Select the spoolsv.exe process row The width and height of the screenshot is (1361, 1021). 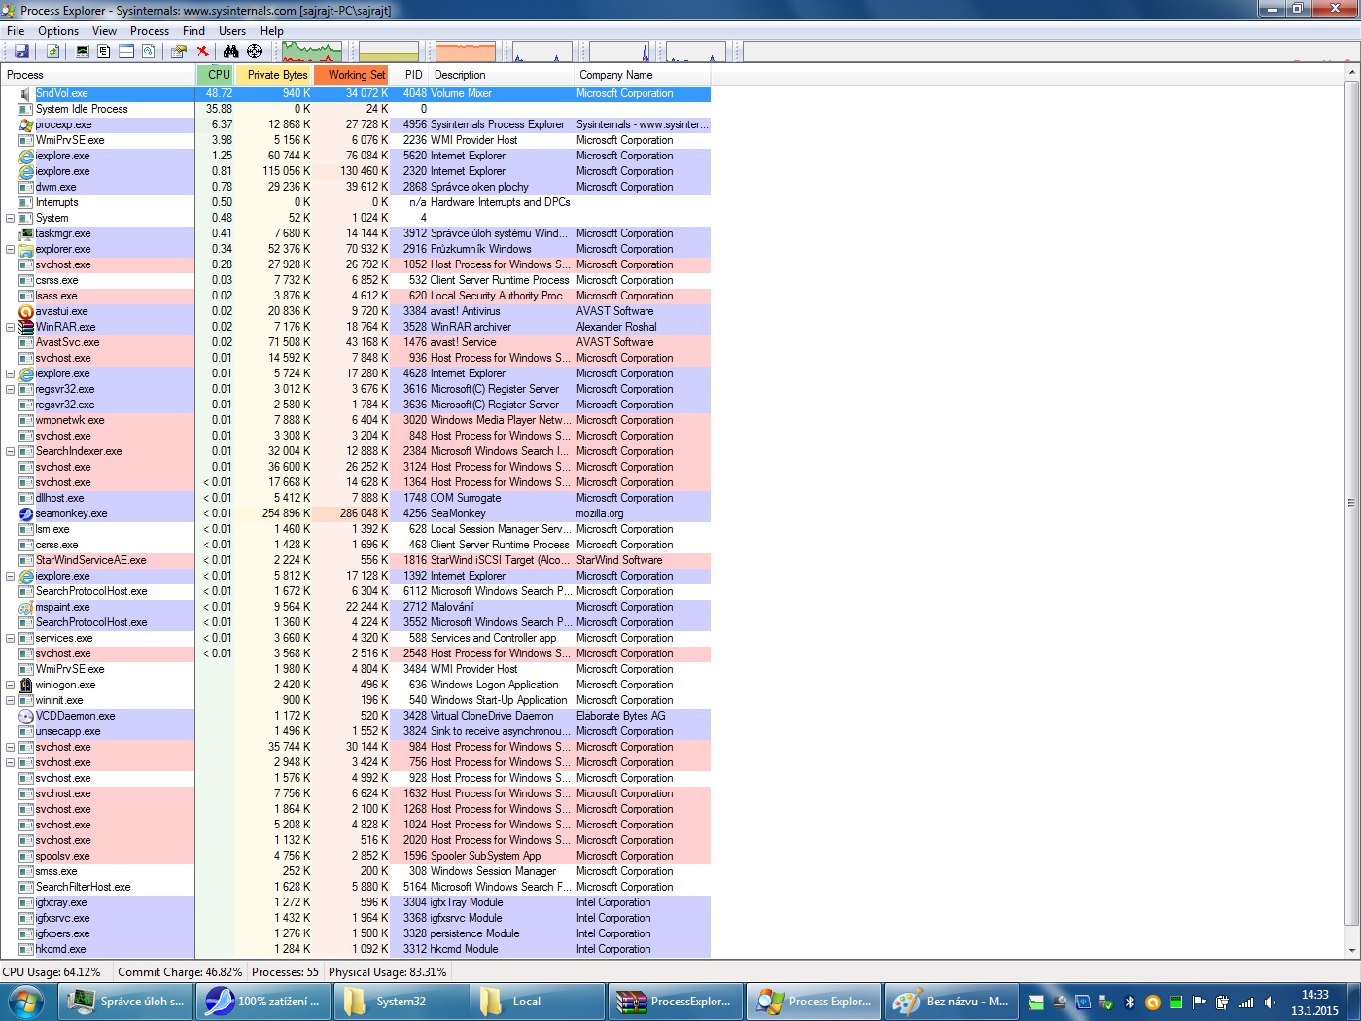(x=356, y=856)
